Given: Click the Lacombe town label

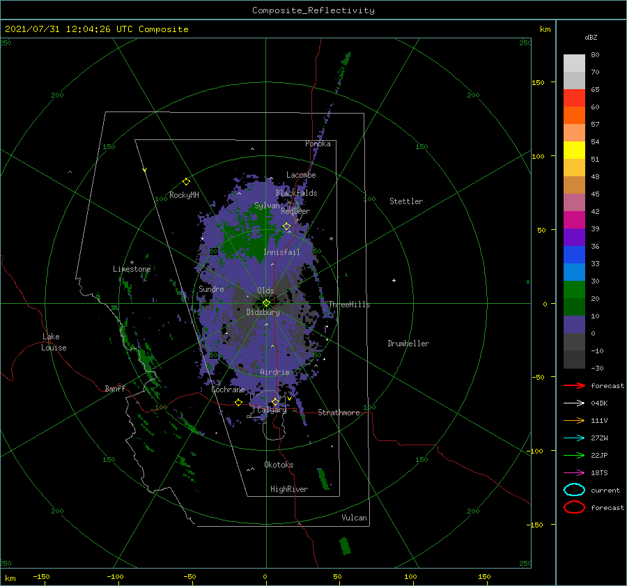Looking at the screenshot, I should click(301, 175).
